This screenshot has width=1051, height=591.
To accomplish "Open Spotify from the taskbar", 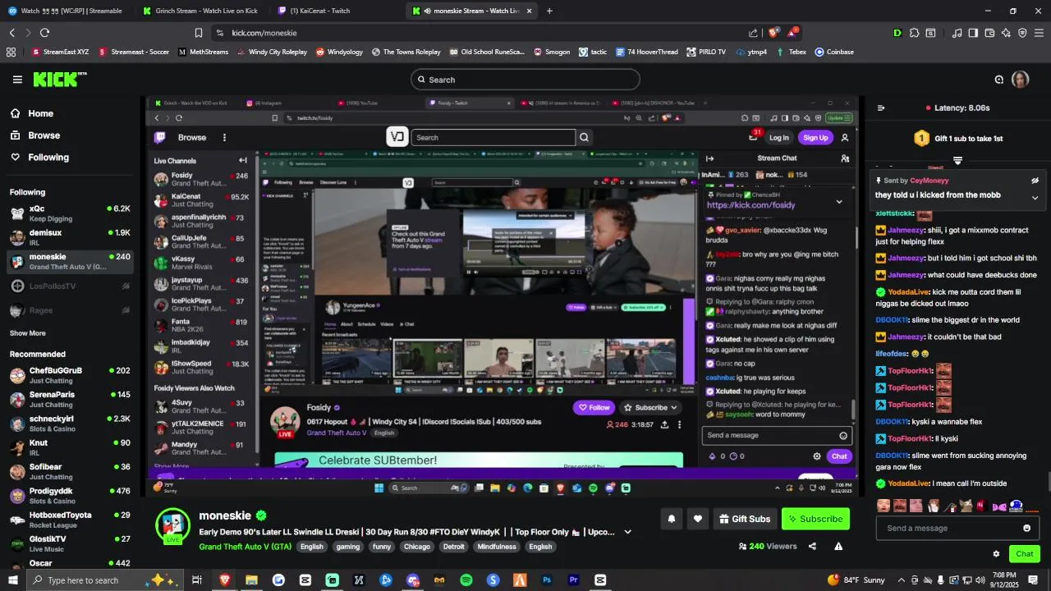I will coord(466,580).
